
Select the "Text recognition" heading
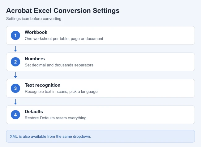pos(43,85)
